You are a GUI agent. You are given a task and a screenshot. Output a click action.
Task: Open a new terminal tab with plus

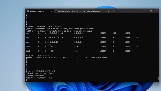pyautogui.click(x=113, y=11)
